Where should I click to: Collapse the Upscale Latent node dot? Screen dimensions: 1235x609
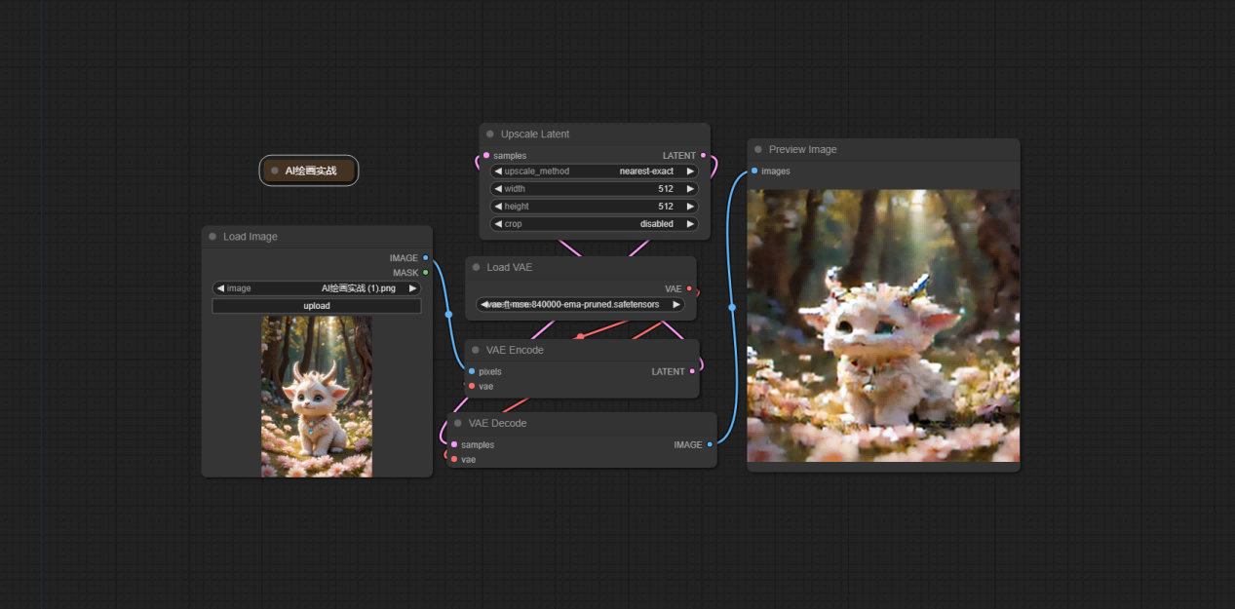(x=489, y=134)
